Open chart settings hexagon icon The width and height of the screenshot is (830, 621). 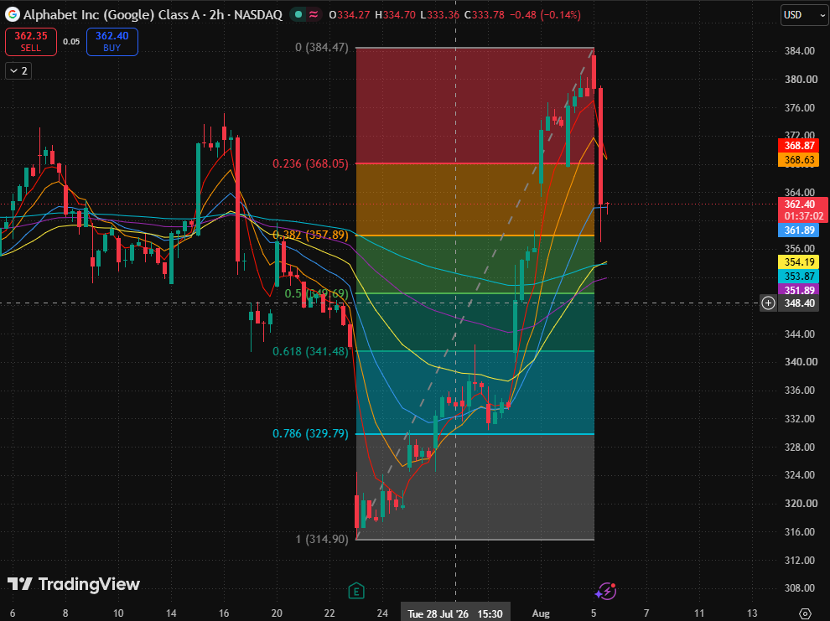[805, 613]
